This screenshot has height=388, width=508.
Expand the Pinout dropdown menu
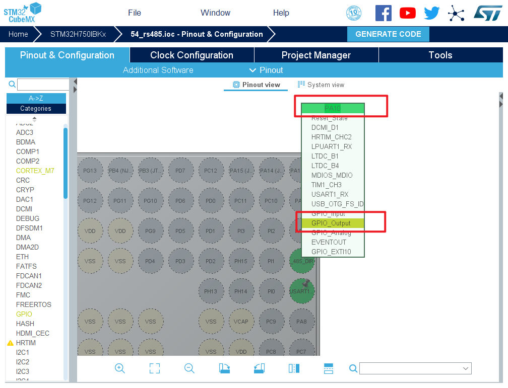click(x=266, y=70)
